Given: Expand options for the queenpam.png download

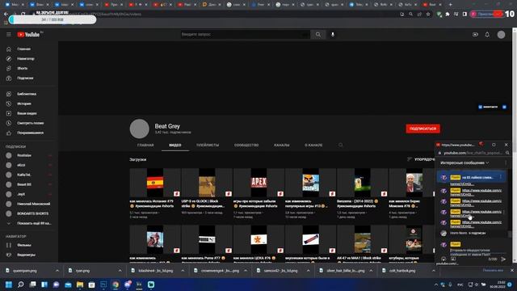Looking at the screenshot, I should pyautogui.click(x=57, y=271).
